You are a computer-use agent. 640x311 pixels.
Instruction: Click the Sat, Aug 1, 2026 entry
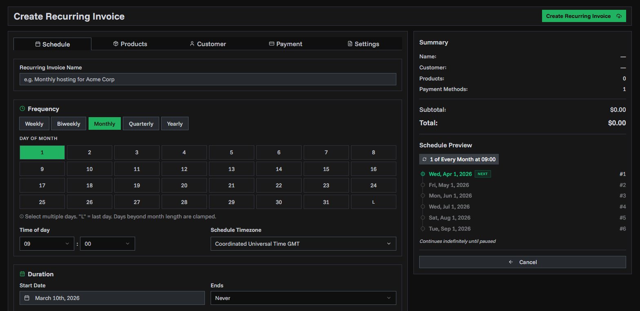[449, 218]
